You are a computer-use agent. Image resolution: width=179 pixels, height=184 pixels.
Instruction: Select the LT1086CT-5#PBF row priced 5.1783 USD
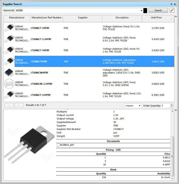(89, 28)
